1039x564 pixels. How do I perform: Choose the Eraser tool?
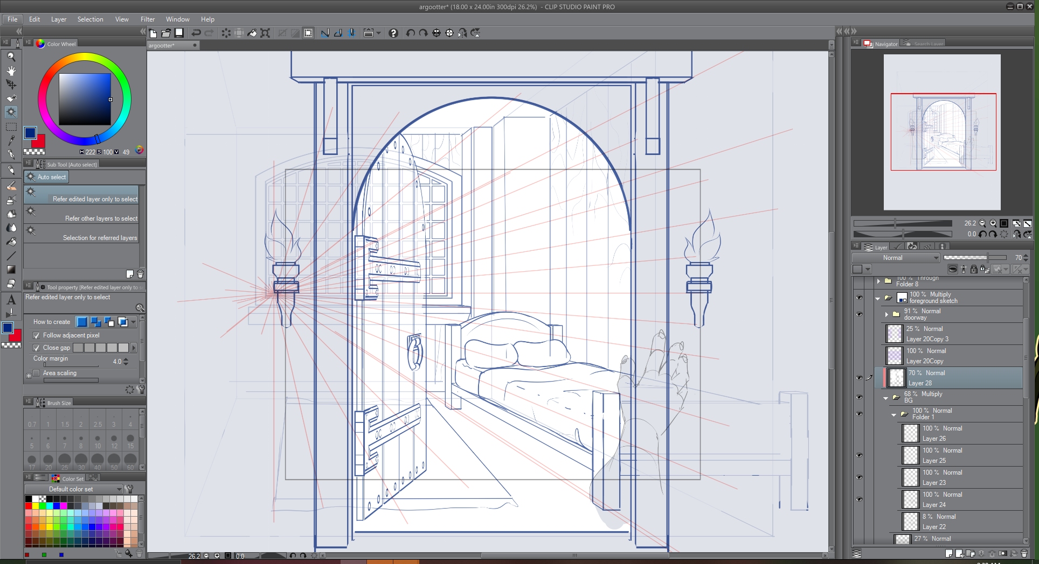[11, 284]
